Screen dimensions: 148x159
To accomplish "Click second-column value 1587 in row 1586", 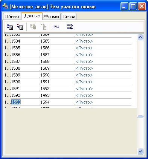I will point(45,55).
